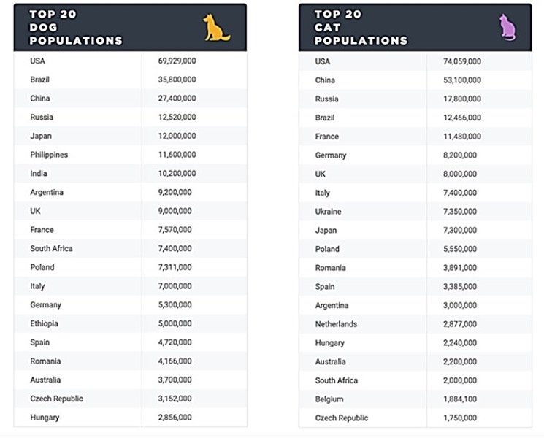544x438 pixels.
Task: Select Czech Republic in the dog table
Action: pyautogui.click(x=56, y=399)
